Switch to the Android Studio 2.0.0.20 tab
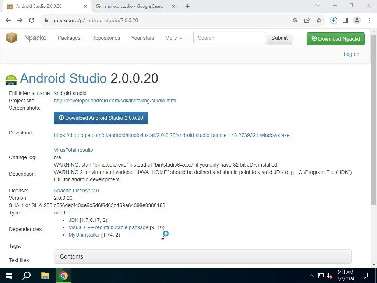Image resolution: width=377 pixels, height=283 pixels. coord(46,6)
